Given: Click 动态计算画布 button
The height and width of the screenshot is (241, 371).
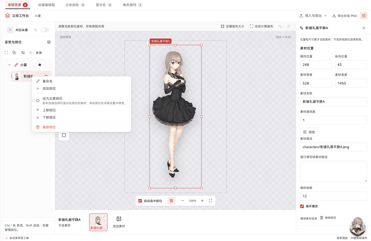Looking at the screenshot, I should pos(261,26).
